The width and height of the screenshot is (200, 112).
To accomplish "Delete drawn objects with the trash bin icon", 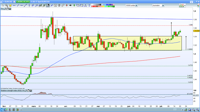I will coord(59,6).
